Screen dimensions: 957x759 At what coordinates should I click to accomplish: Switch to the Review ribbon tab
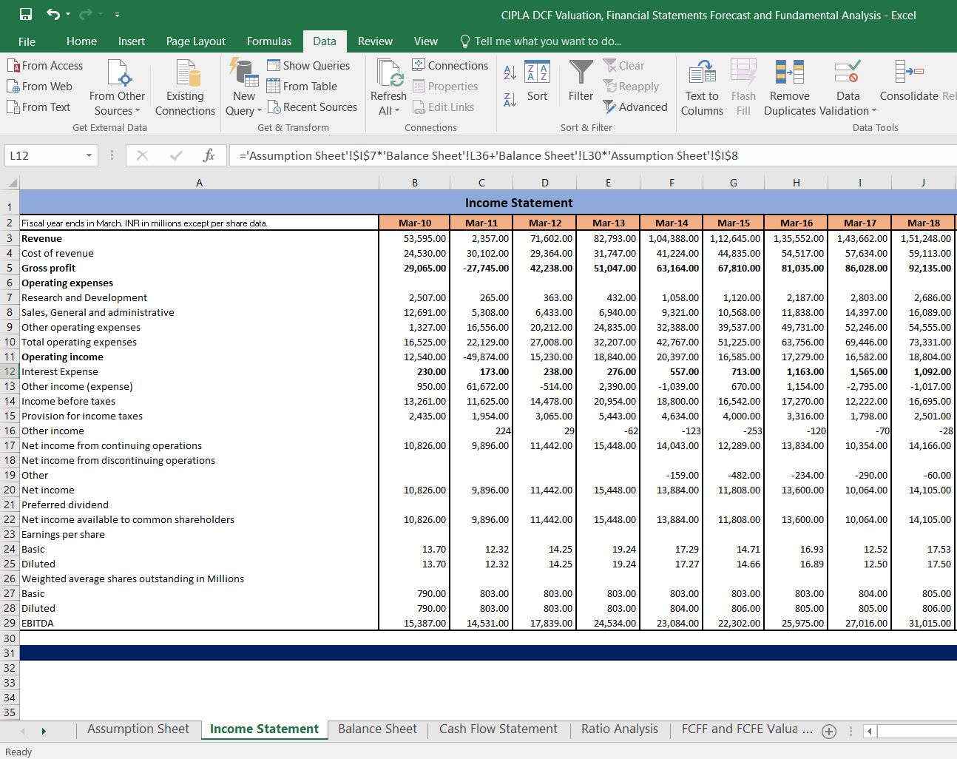click(375, 41)
